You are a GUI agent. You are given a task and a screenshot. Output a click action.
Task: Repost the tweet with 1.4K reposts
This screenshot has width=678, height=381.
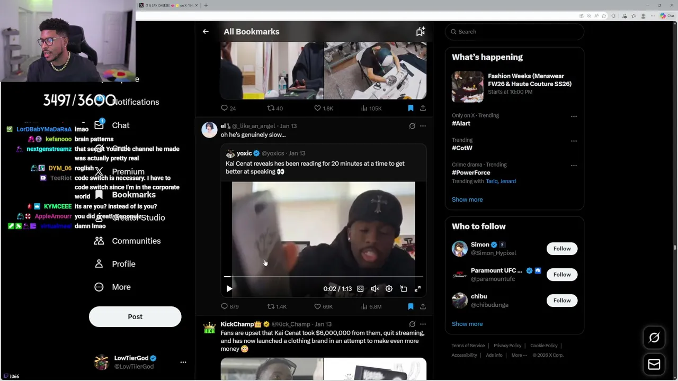(x=276, y=306)
